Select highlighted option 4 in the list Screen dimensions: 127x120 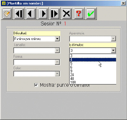[x=93, y=60]
